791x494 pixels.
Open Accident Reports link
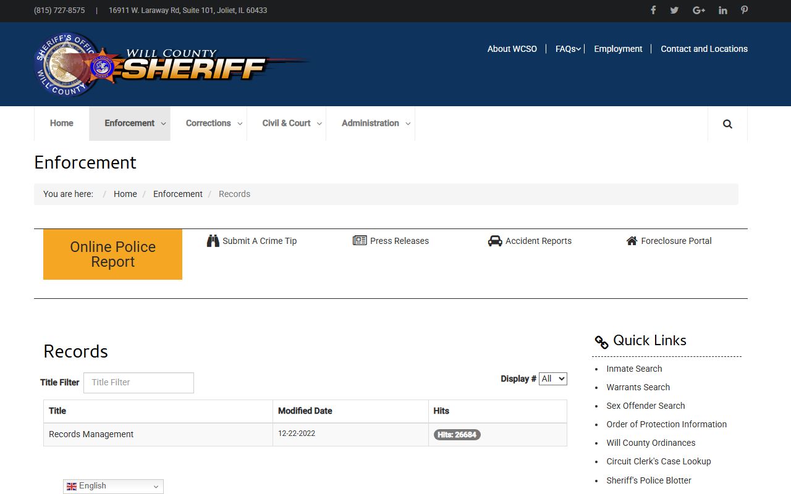pyautogui.click(x=538, y=241)
